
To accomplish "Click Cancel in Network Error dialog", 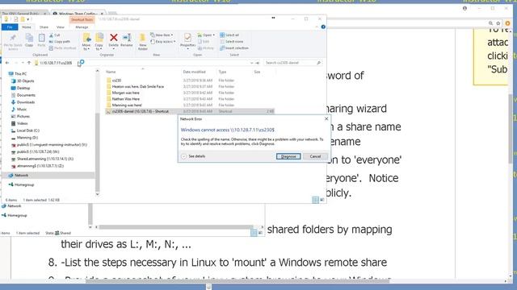I will [x=315, y=156].
